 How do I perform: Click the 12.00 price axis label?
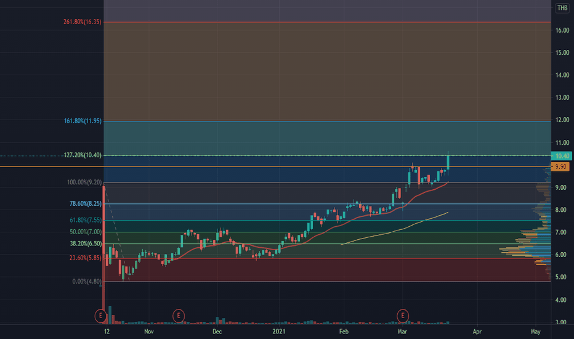[562, 120]
